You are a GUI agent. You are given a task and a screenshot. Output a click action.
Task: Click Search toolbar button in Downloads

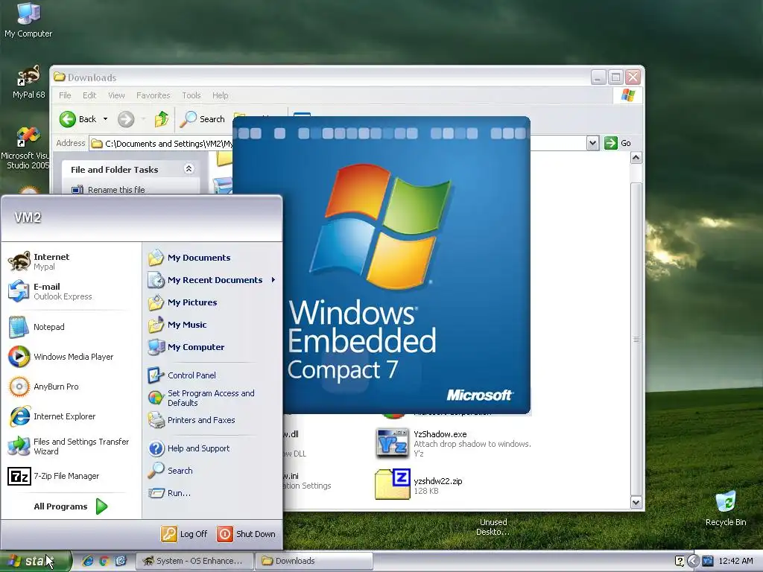click(x=203, y=119)
